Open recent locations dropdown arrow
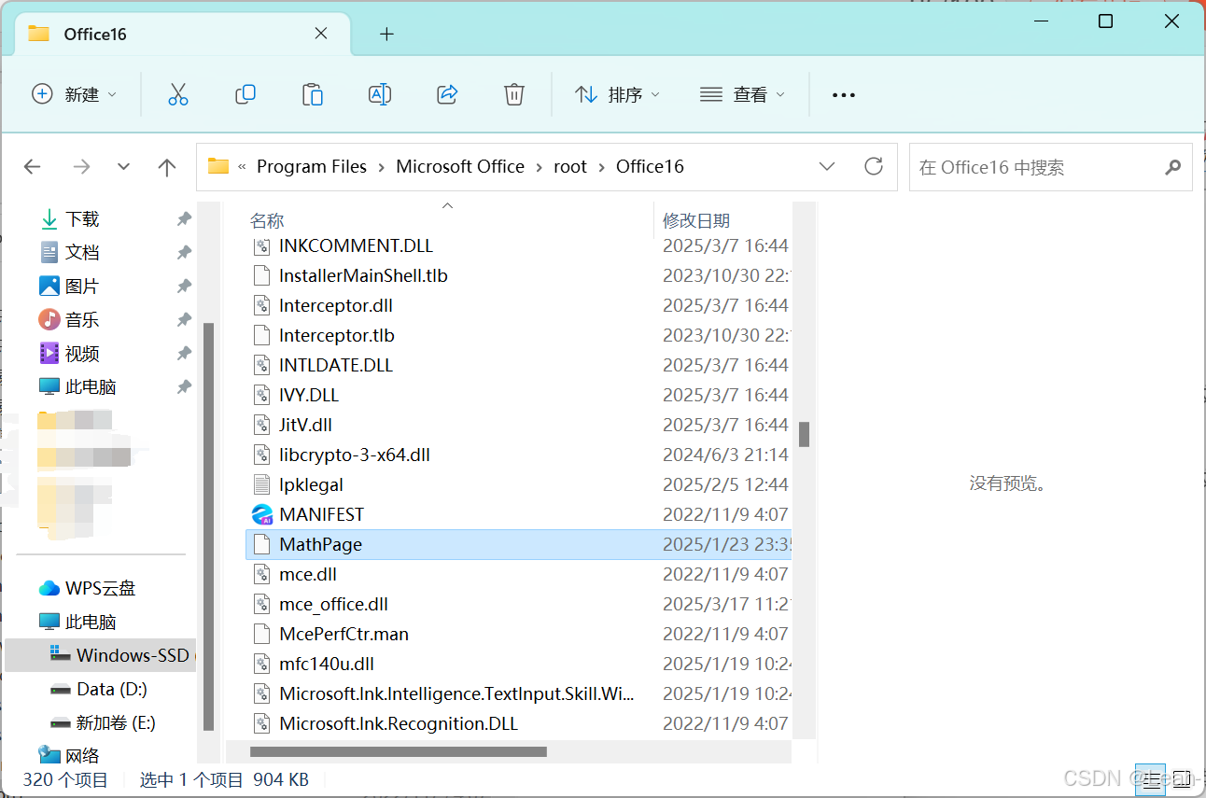 coord(123,167)
